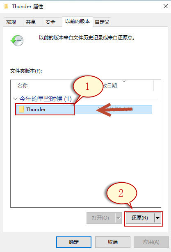Click the 取消 cancel button

[x=113, y=242]
